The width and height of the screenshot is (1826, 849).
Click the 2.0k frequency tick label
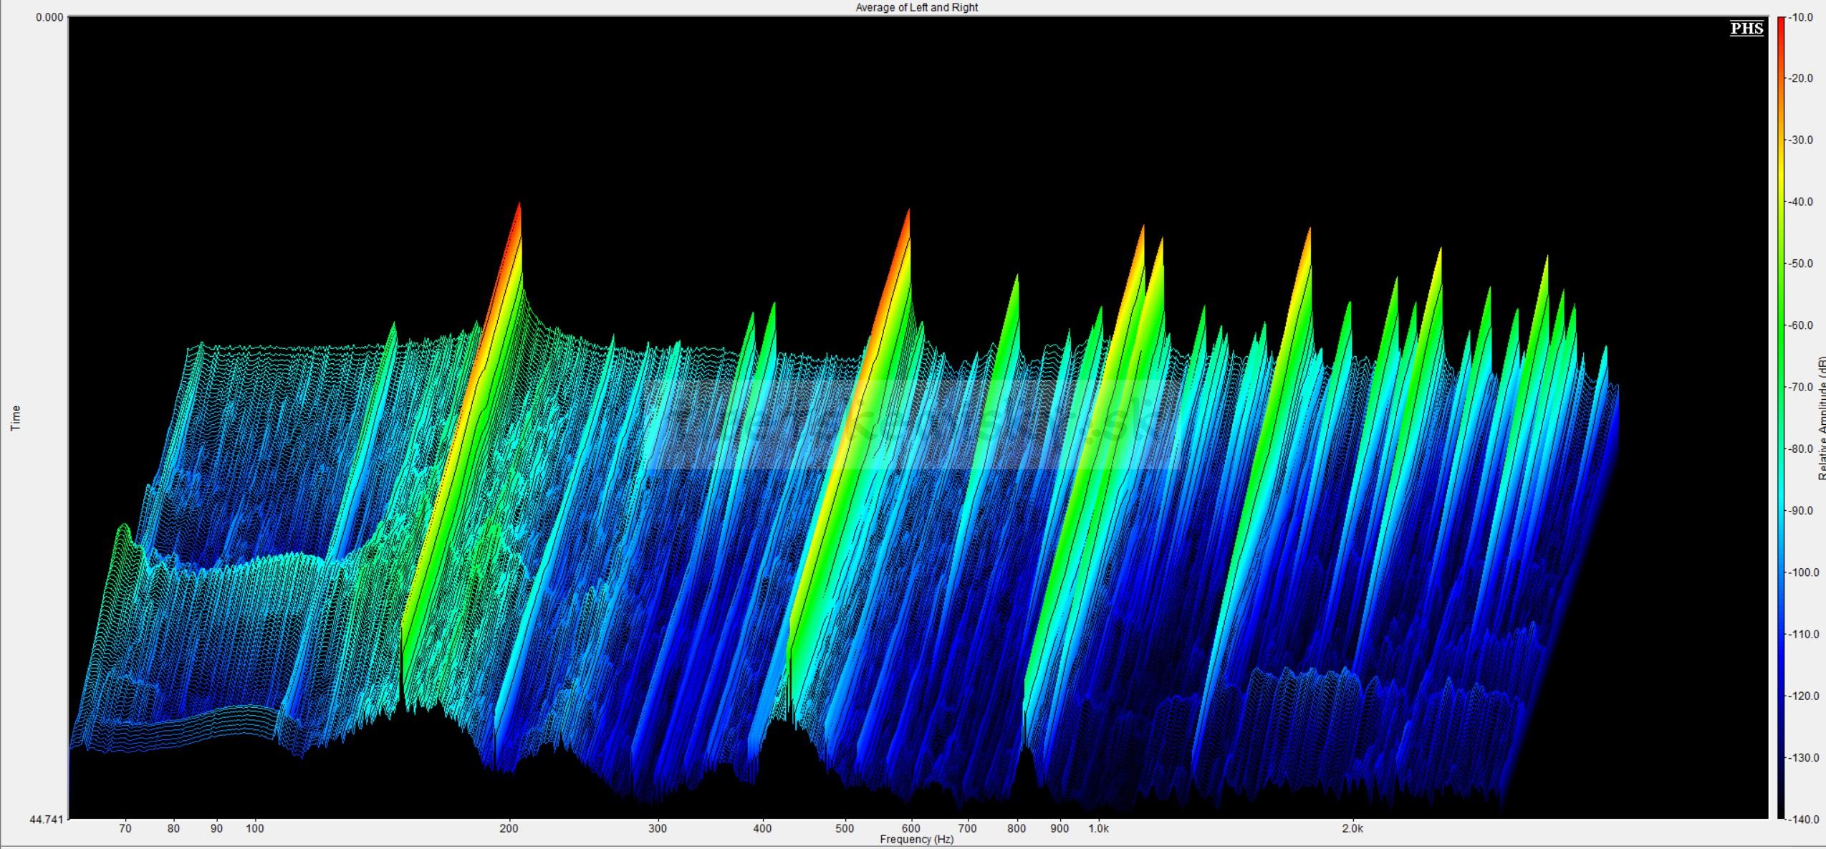[x=1352, y=828]
